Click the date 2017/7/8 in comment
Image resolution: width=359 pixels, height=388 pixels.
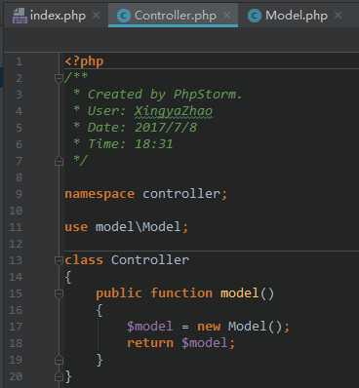pyautogui.click(x=166, y=128)
